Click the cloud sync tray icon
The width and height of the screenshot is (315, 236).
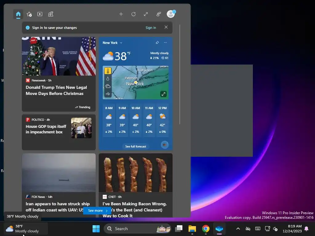click(248, 229)
